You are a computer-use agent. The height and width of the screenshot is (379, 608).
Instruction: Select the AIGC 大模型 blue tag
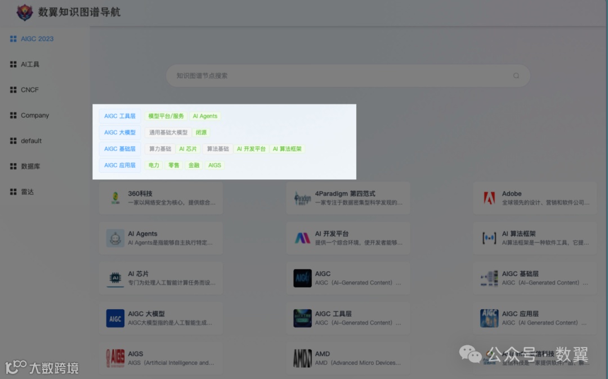[120, 132]
